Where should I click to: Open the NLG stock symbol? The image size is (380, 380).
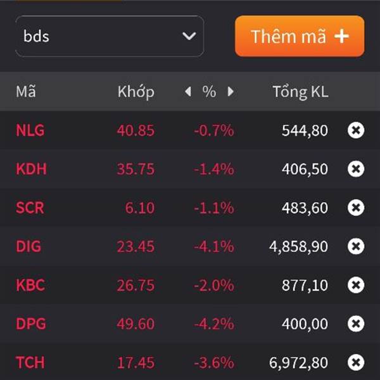[30, 130]
